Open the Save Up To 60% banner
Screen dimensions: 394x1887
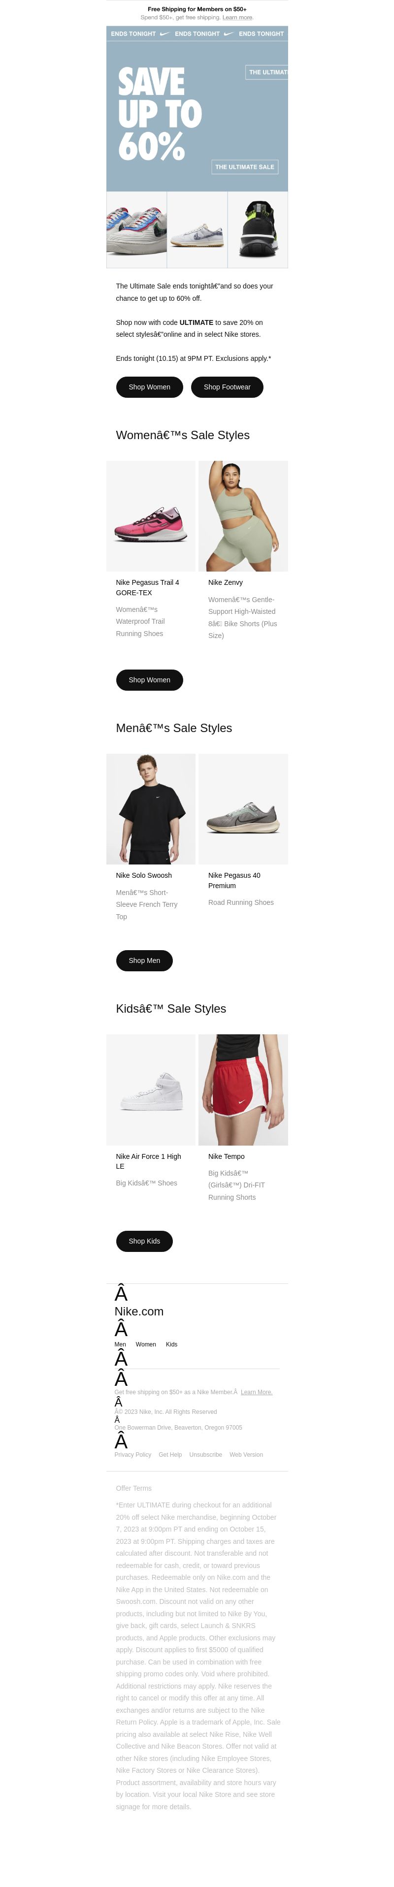tap(197, 108)
